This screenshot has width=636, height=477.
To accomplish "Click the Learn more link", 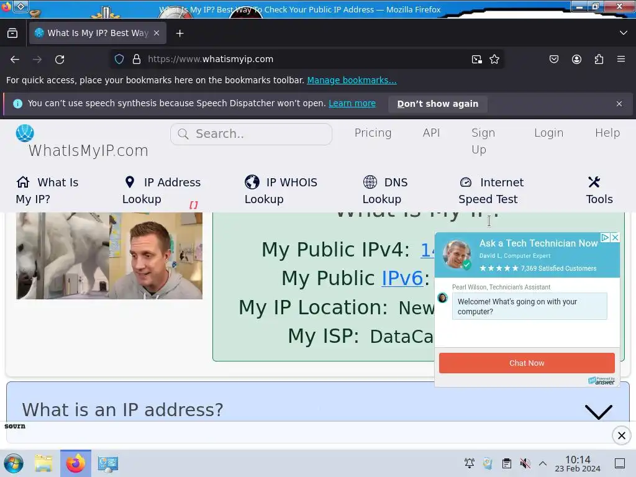I will tap(352, 104).
